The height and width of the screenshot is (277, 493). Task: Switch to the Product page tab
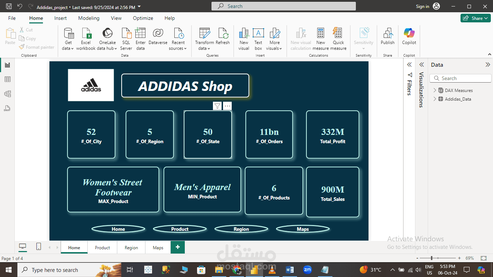click(x=102, y=247)
